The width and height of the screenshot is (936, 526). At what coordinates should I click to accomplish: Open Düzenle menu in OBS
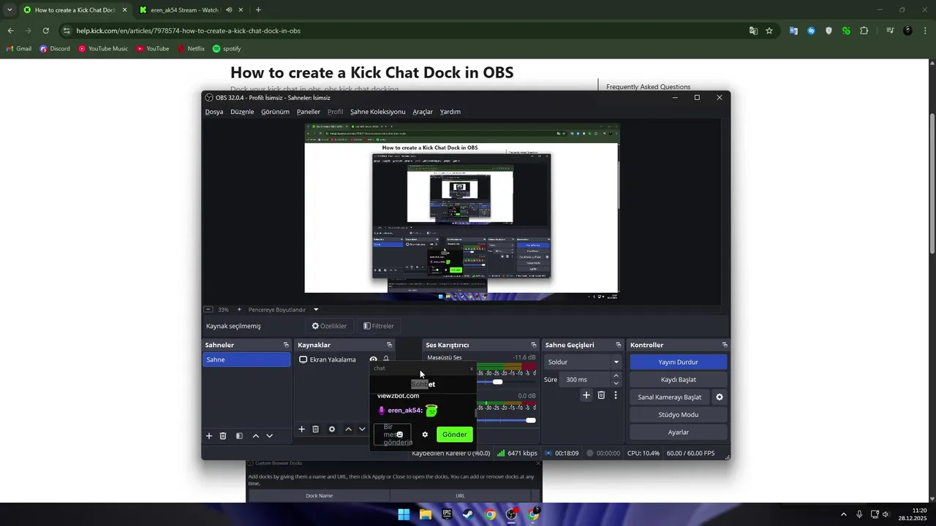point(242,112)
